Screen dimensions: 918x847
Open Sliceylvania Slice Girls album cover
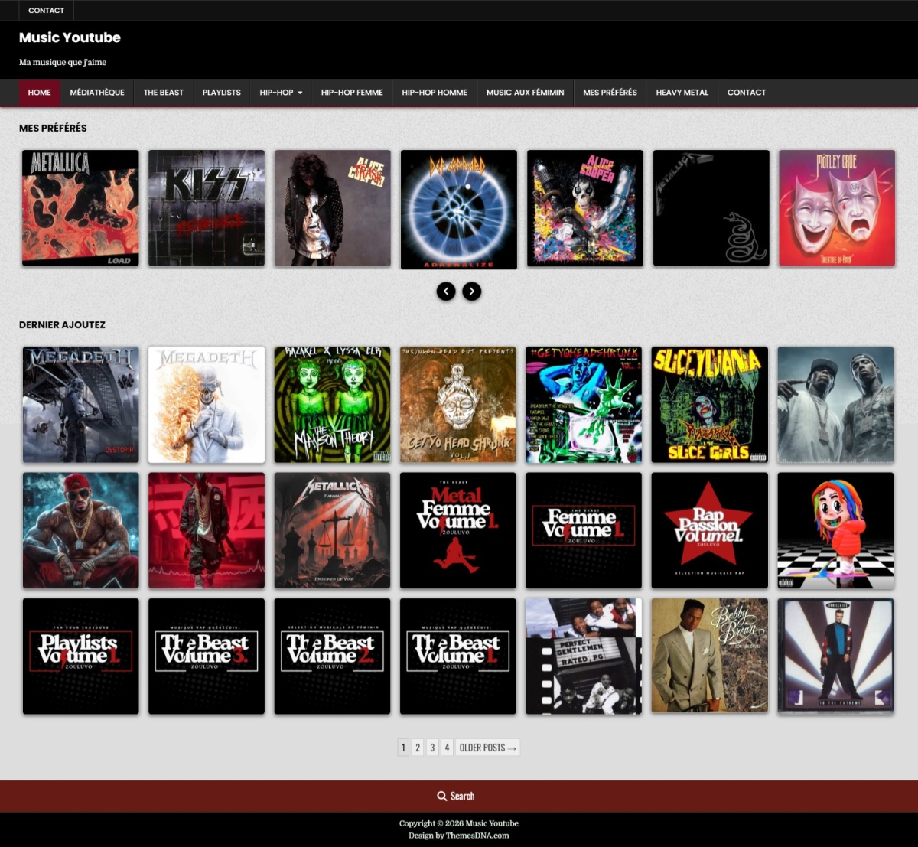pyautogui.click(x=710, y=405)
